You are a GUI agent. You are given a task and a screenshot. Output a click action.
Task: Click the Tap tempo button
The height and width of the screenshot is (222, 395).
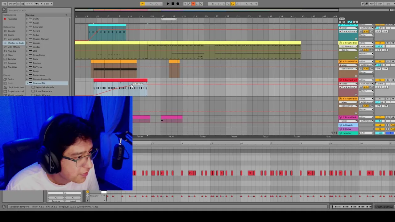[x=4, y=4]
